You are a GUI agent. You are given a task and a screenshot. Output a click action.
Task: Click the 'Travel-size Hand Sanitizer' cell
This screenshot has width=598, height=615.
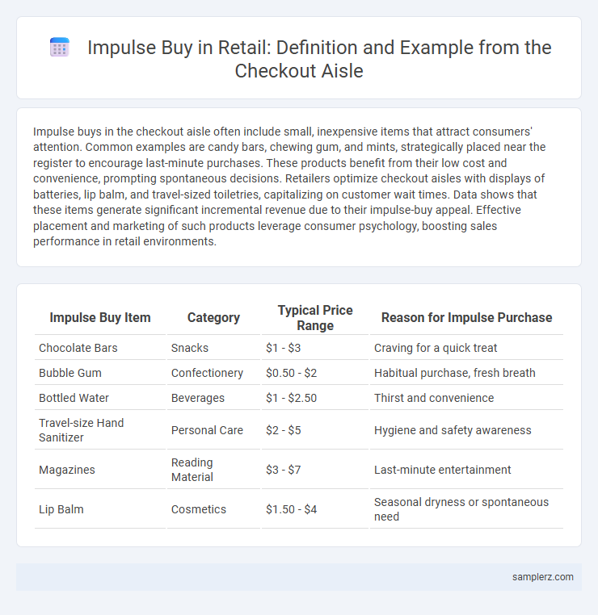[x=100, y=430]
